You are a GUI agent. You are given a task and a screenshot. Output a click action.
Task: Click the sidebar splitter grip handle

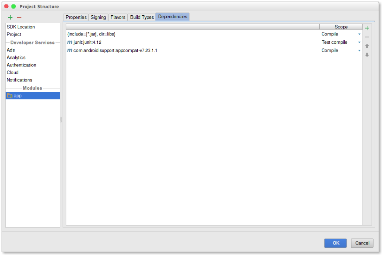pyautogui.click(x=61, y=119)
